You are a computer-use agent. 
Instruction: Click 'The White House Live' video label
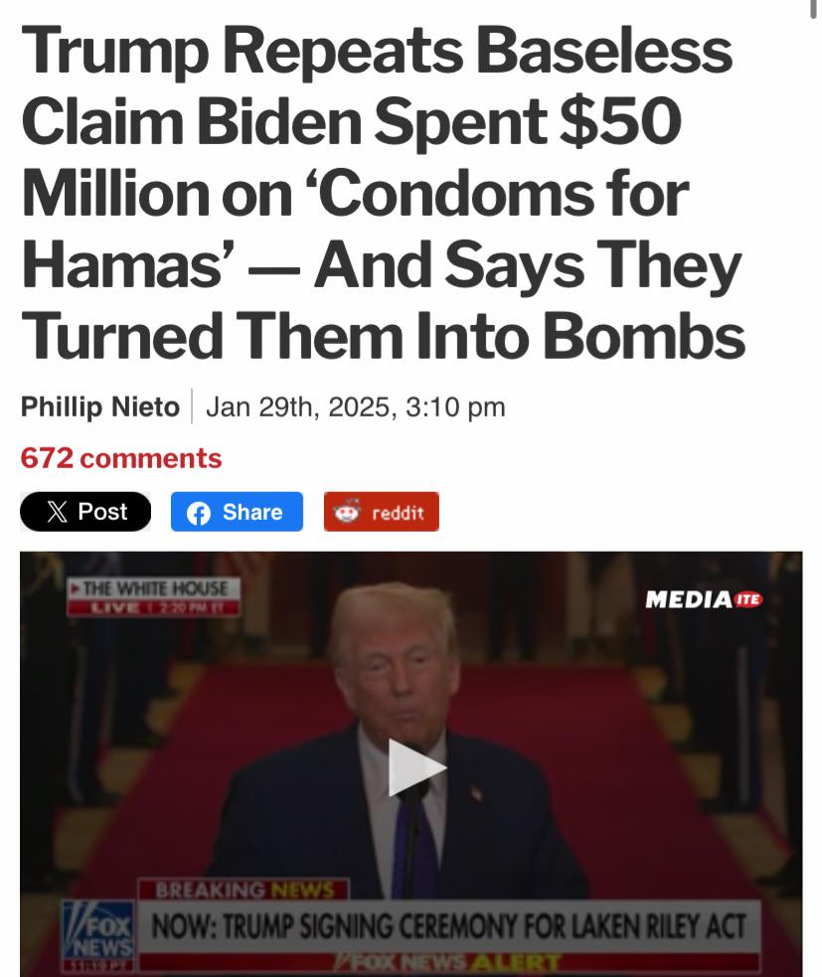pyautogui.click(x=154, y=597)
